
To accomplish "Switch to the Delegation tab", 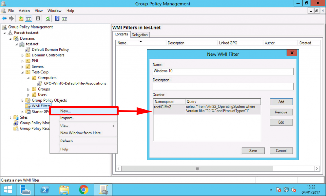I will click(x=139, y=35).
